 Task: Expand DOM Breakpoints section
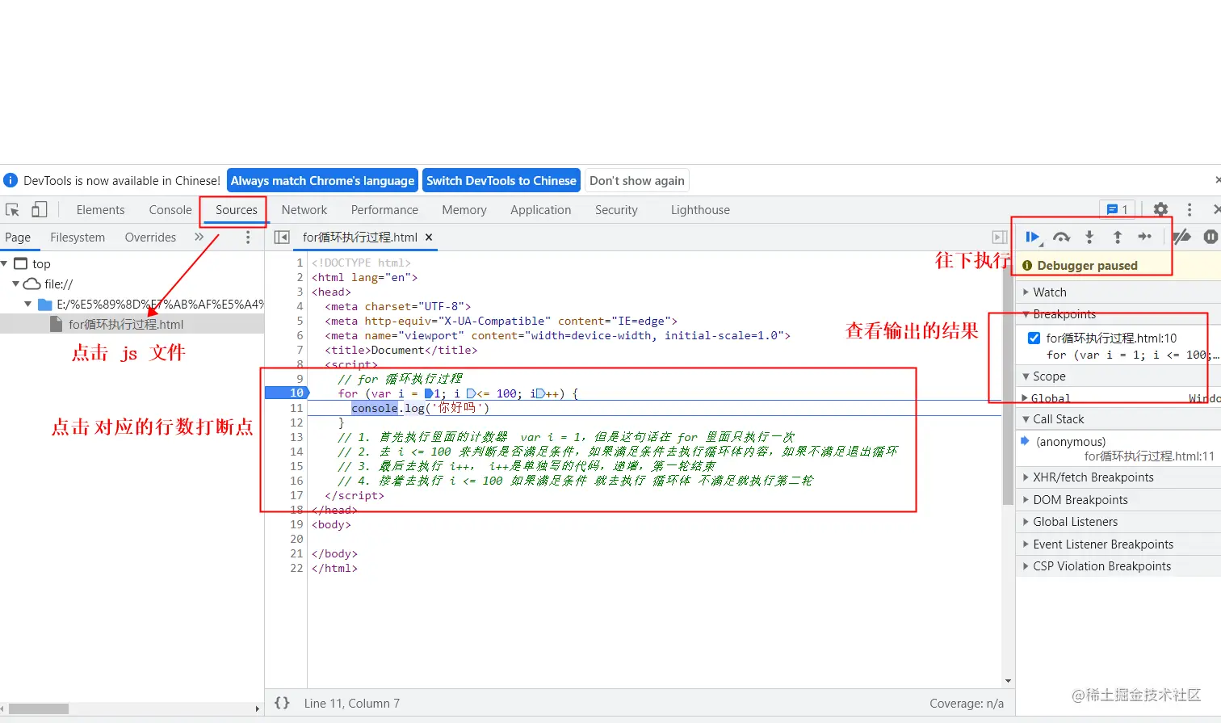(1118, 500)
